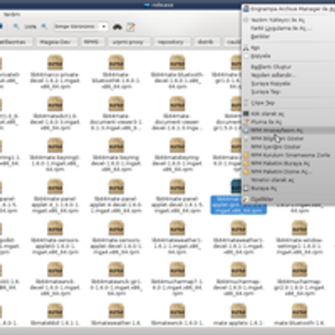Screen dimensions: 335x335
Task: Choose Buraya Aç near the menu bottom
Action: coord(289,188)
